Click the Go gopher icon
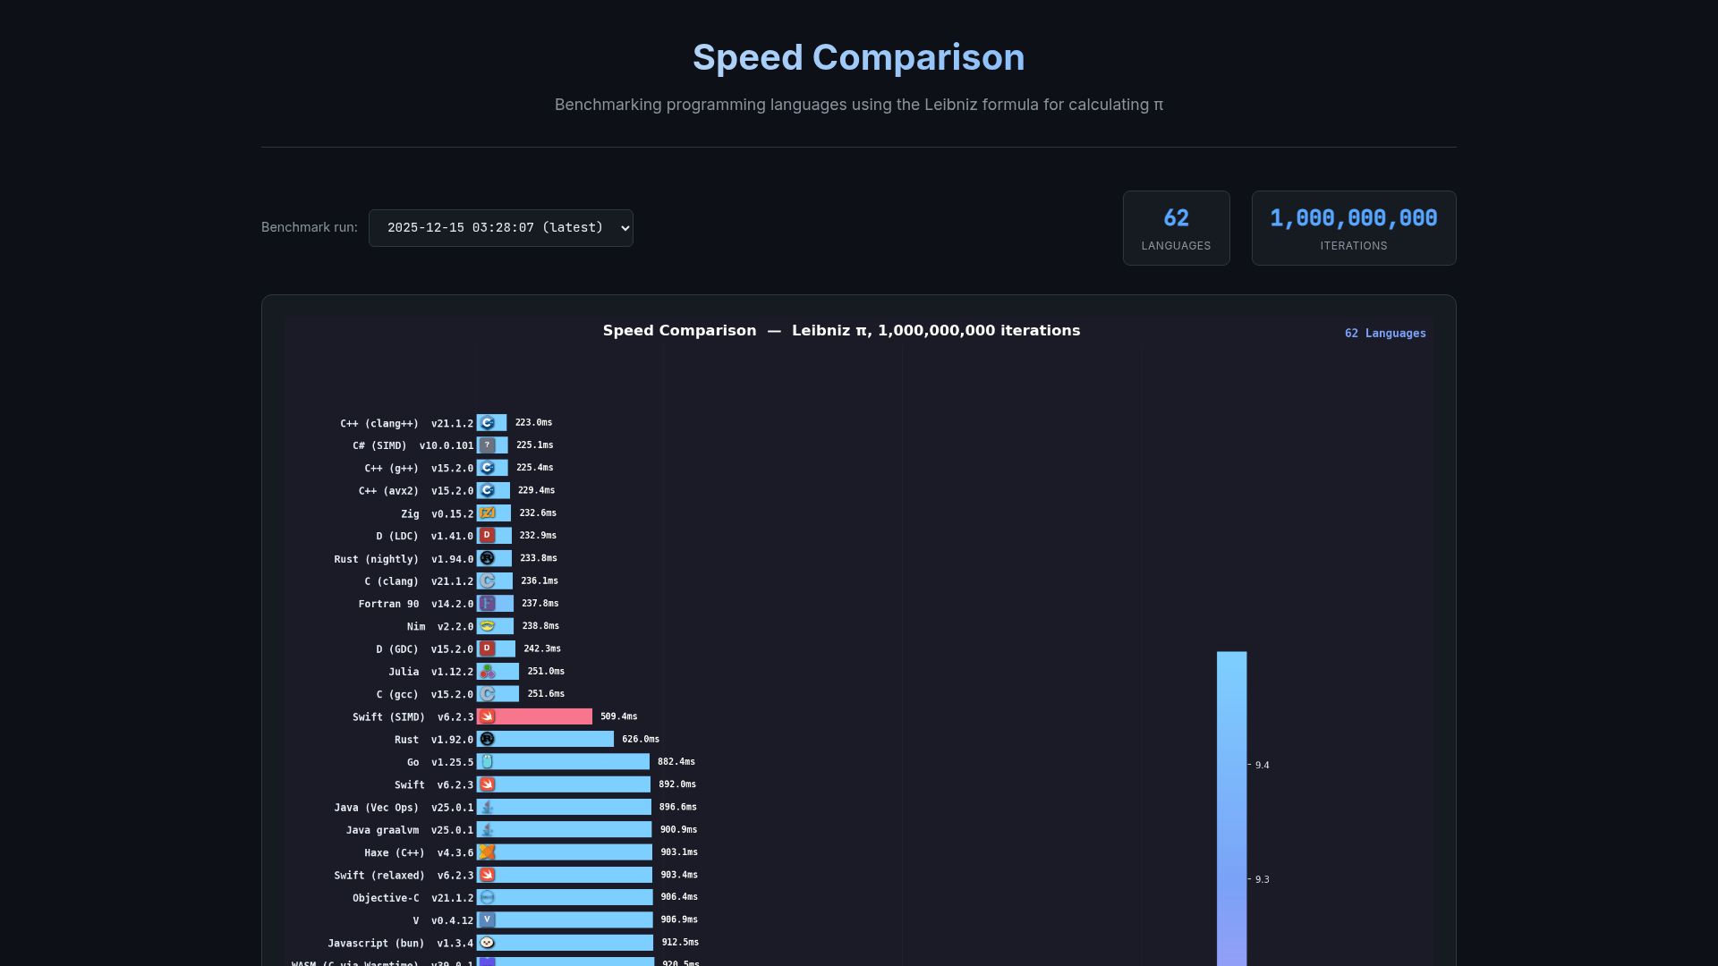 pyautogui.click(x=487, y=762)
